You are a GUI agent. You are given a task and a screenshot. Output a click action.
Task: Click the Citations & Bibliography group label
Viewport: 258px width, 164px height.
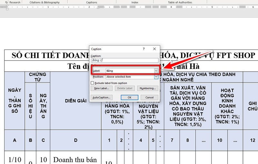pos(45,2)
